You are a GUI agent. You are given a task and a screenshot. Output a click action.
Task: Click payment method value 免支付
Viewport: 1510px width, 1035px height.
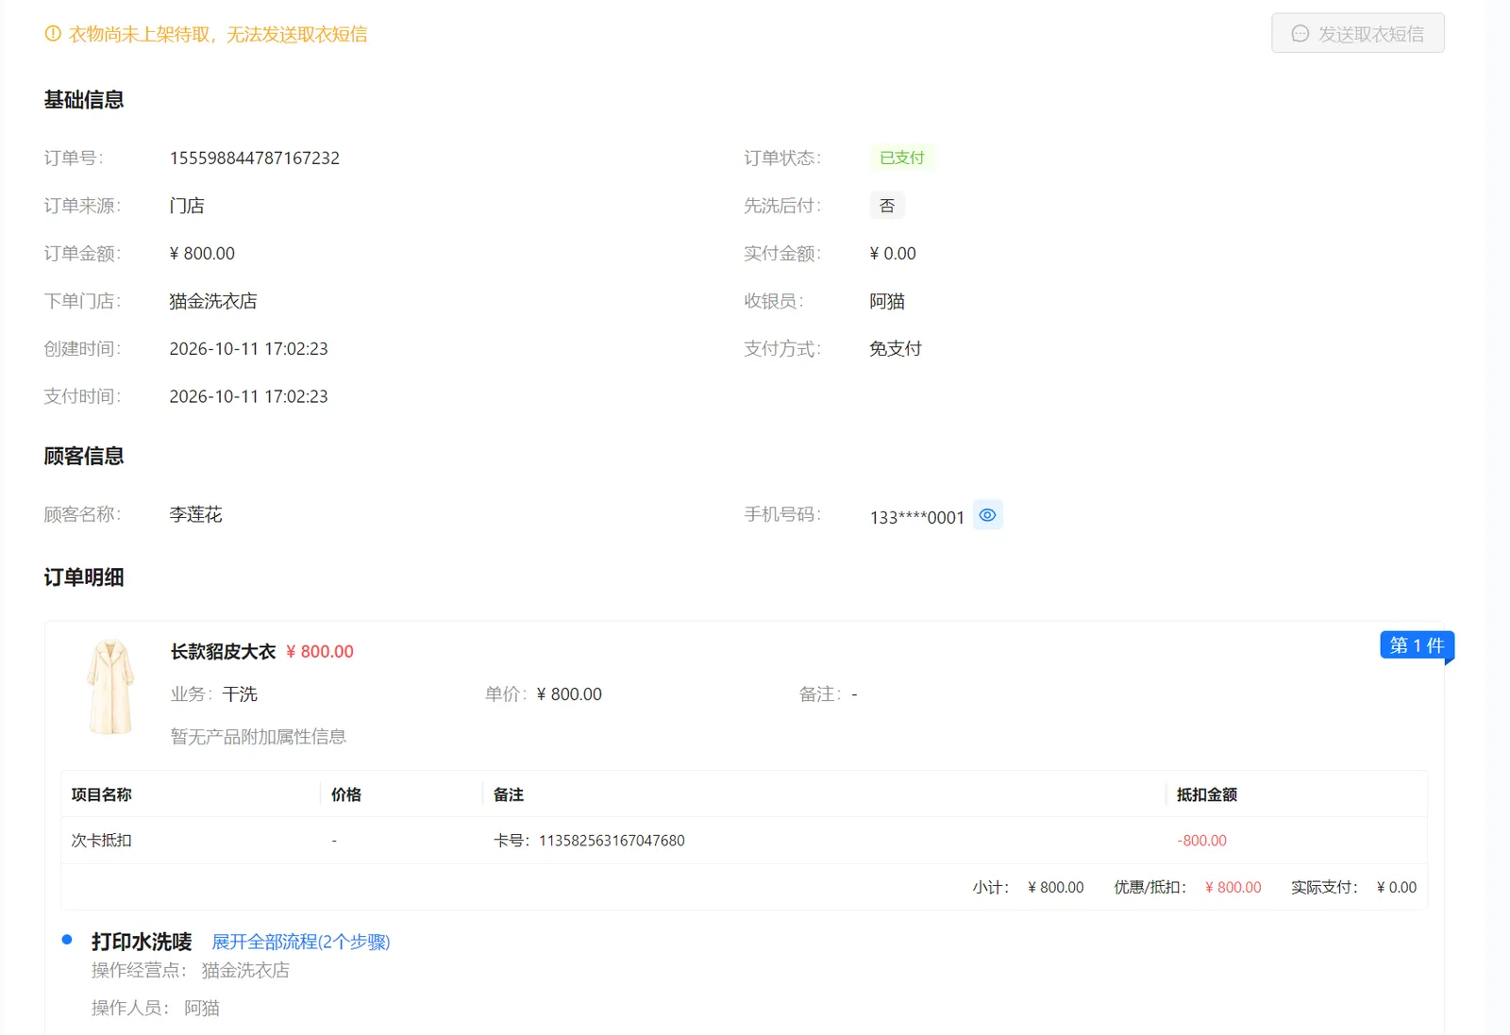(x=896, y=348)
